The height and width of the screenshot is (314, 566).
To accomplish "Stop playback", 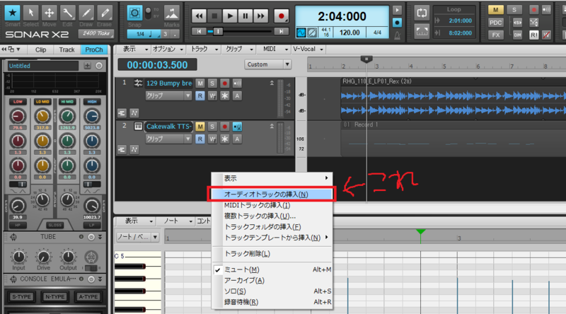I will 214,16.
